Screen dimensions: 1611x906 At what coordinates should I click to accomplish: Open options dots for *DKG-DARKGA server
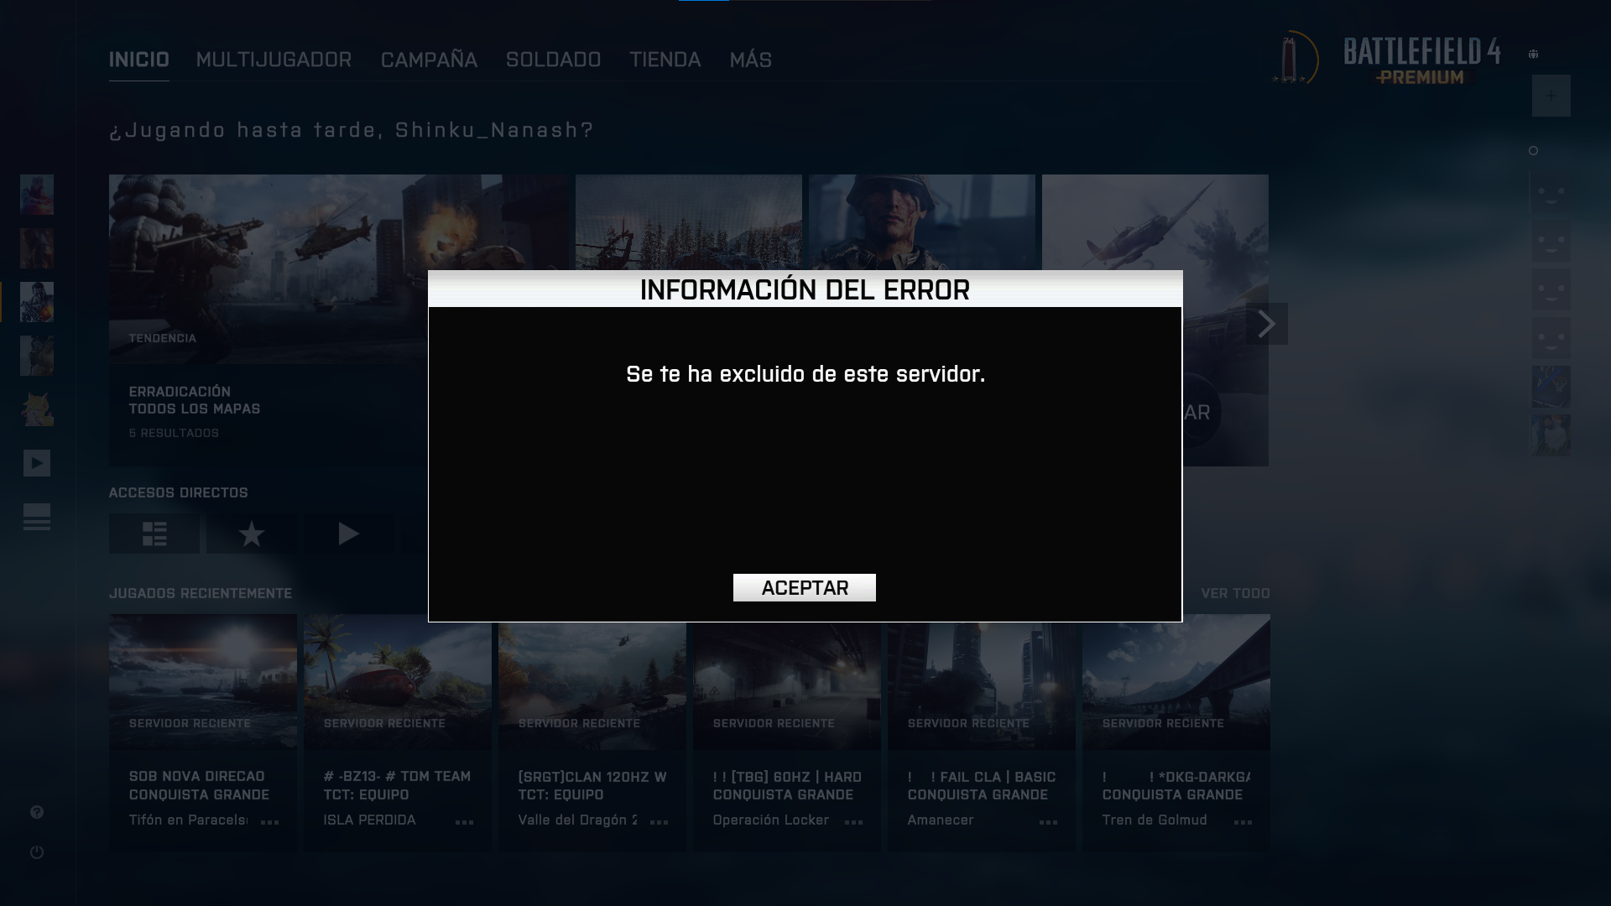coord(1243,822)
